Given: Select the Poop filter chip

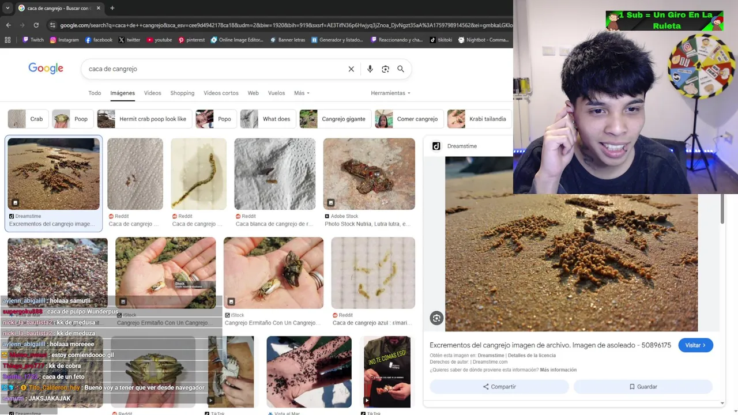Looking at the screenshot, I should (x=72, y=119).
